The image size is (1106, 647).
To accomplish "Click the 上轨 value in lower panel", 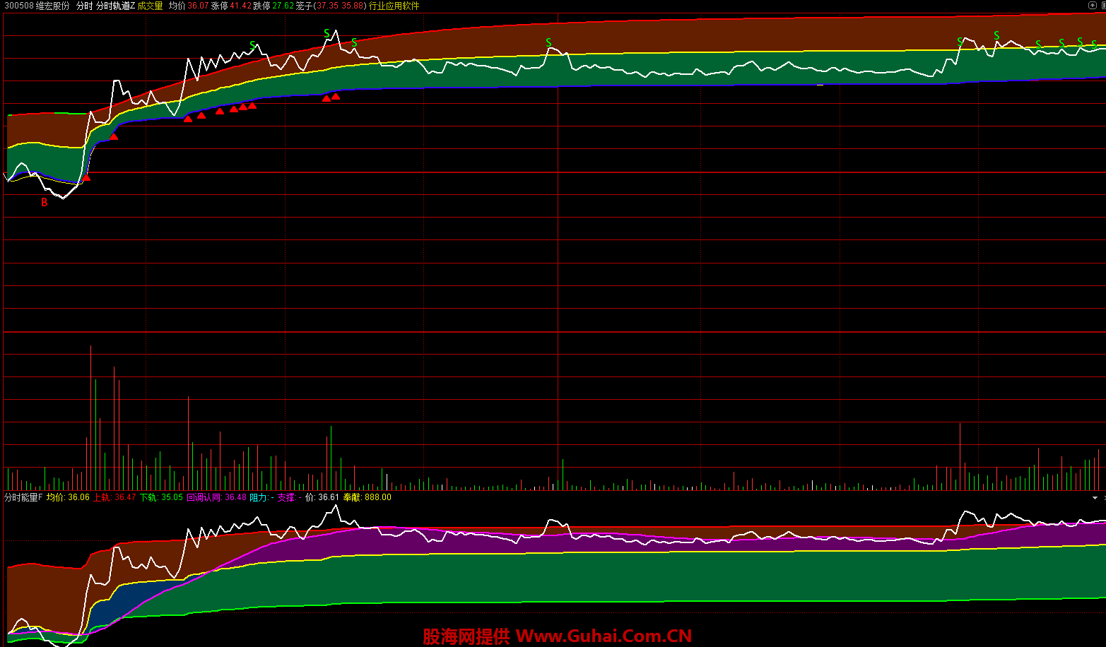I will click(124, 497).
